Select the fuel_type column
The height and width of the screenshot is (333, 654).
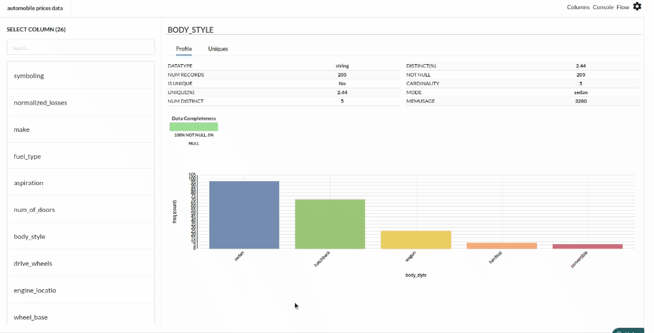click(80, 156)
